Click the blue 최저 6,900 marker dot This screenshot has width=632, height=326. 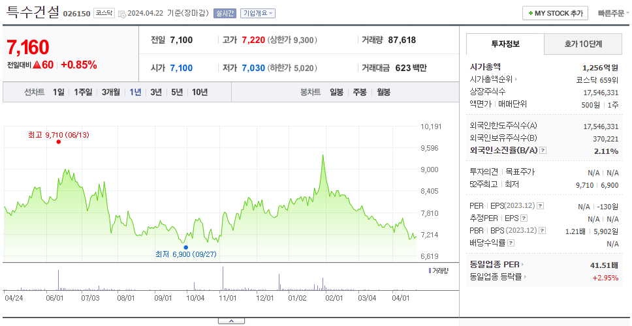point(186,247)
